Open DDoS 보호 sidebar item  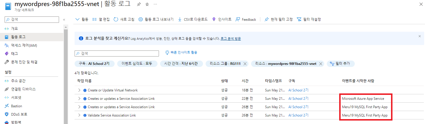[x=19, y=114]
